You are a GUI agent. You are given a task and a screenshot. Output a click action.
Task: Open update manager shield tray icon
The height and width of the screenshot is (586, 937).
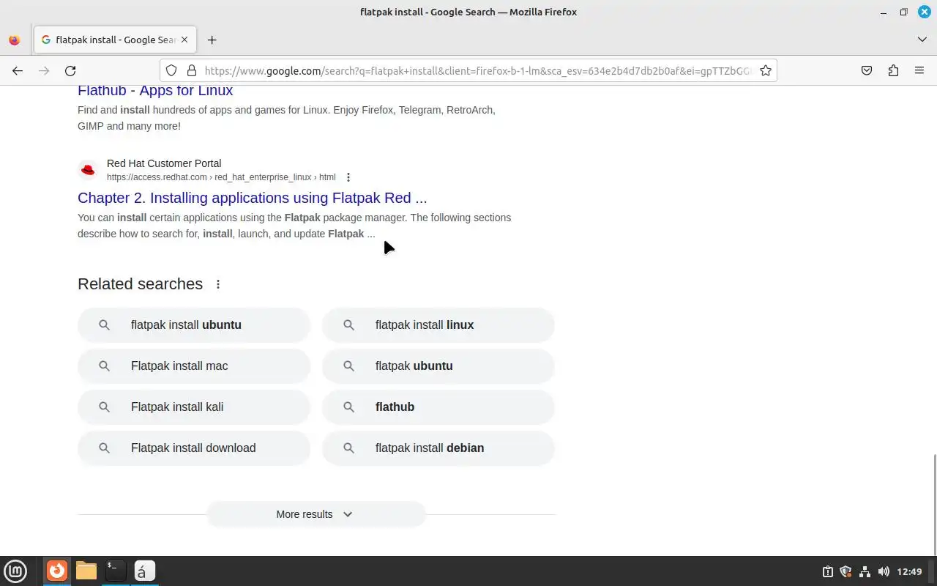(845, 571)
